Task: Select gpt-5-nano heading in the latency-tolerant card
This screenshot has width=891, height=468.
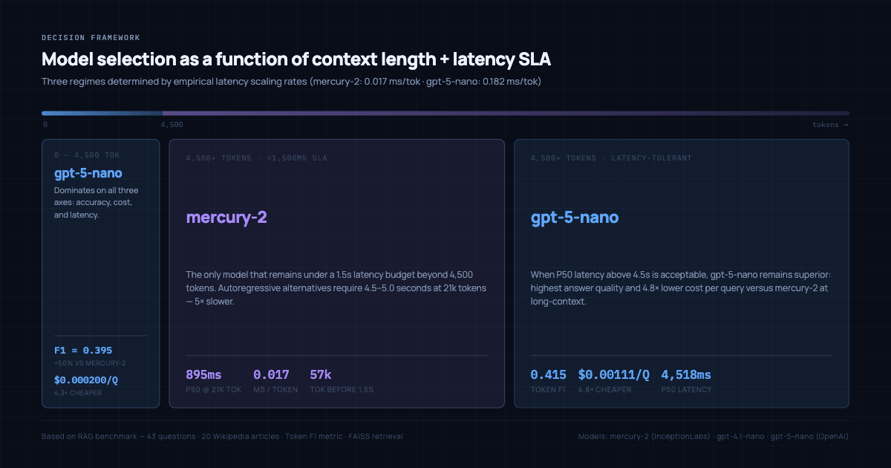Action: (x=574, y=218)
